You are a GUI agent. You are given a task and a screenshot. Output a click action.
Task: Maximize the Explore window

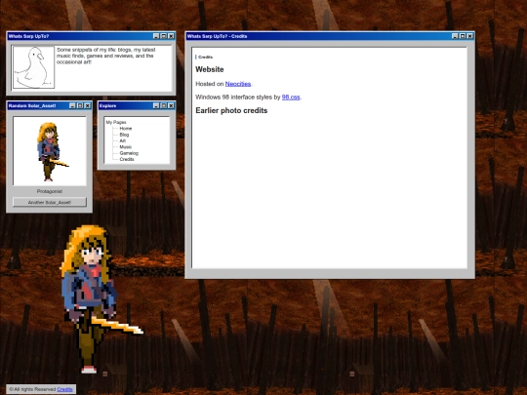pyautogui.click(x=163, y=105)
